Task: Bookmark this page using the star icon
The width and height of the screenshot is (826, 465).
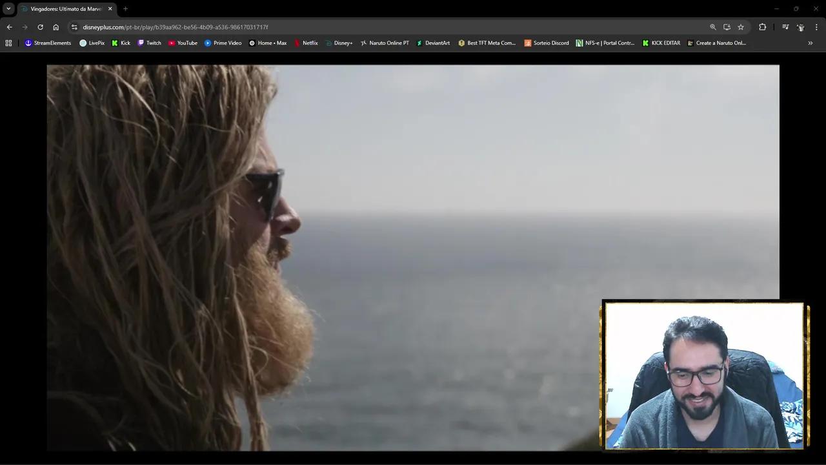Action: pyautogui.click(x=741, y=27)
